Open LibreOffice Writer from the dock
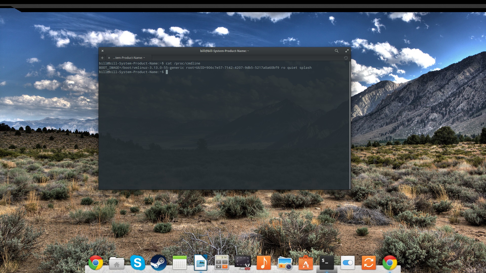The width and height of the screenshot is (486, 273). pos(200,263)
